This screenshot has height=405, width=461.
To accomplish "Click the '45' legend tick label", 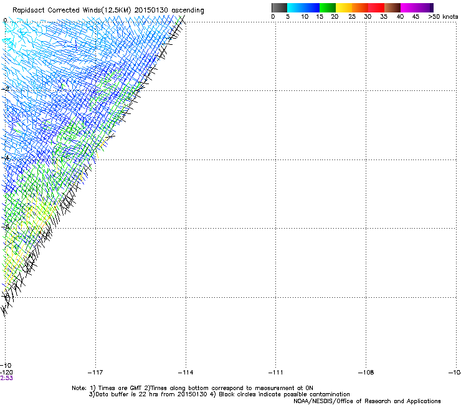I will (416, 17).
